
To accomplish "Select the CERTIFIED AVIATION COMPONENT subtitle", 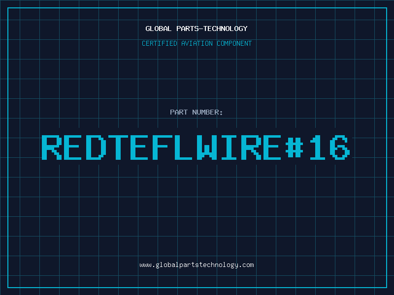I will point(197,43).
